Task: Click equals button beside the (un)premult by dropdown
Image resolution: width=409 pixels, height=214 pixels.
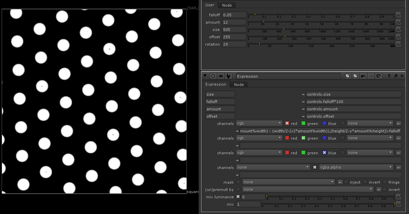Action: pyautogui.click(x=379, y=189)
